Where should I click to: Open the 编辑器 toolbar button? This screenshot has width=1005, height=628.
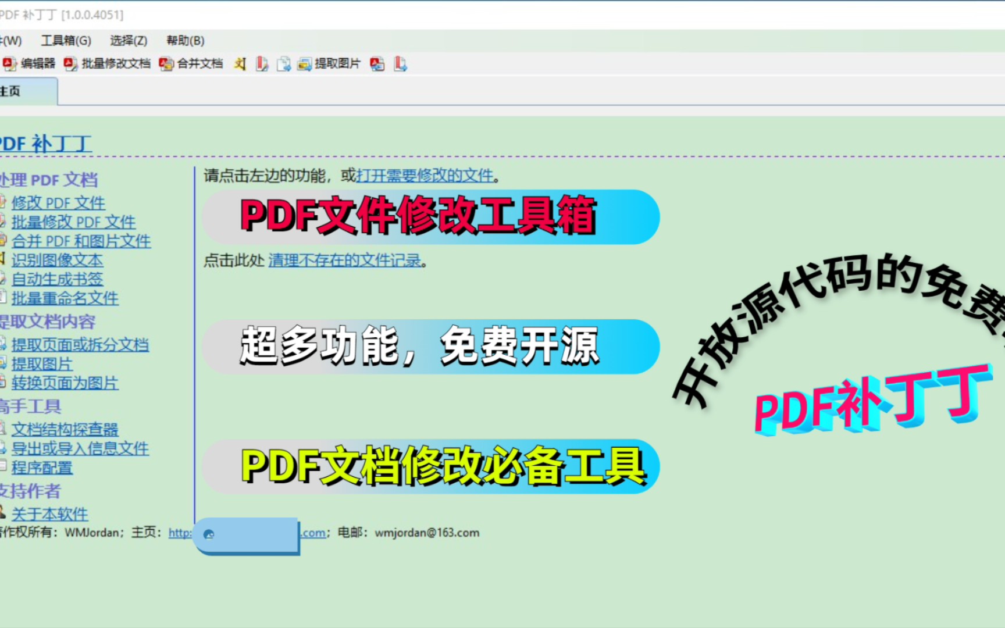[x=29, y=63]
